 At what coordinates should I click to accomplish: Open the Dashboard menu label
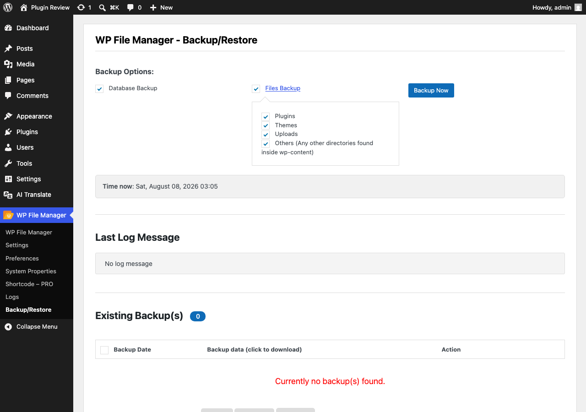pos(33,28)
